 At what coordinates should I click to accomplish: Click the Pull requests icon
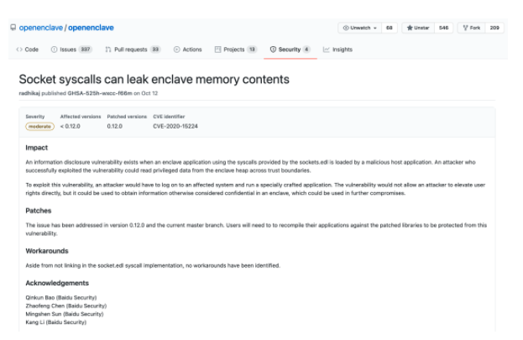click(x=108, y=50)
